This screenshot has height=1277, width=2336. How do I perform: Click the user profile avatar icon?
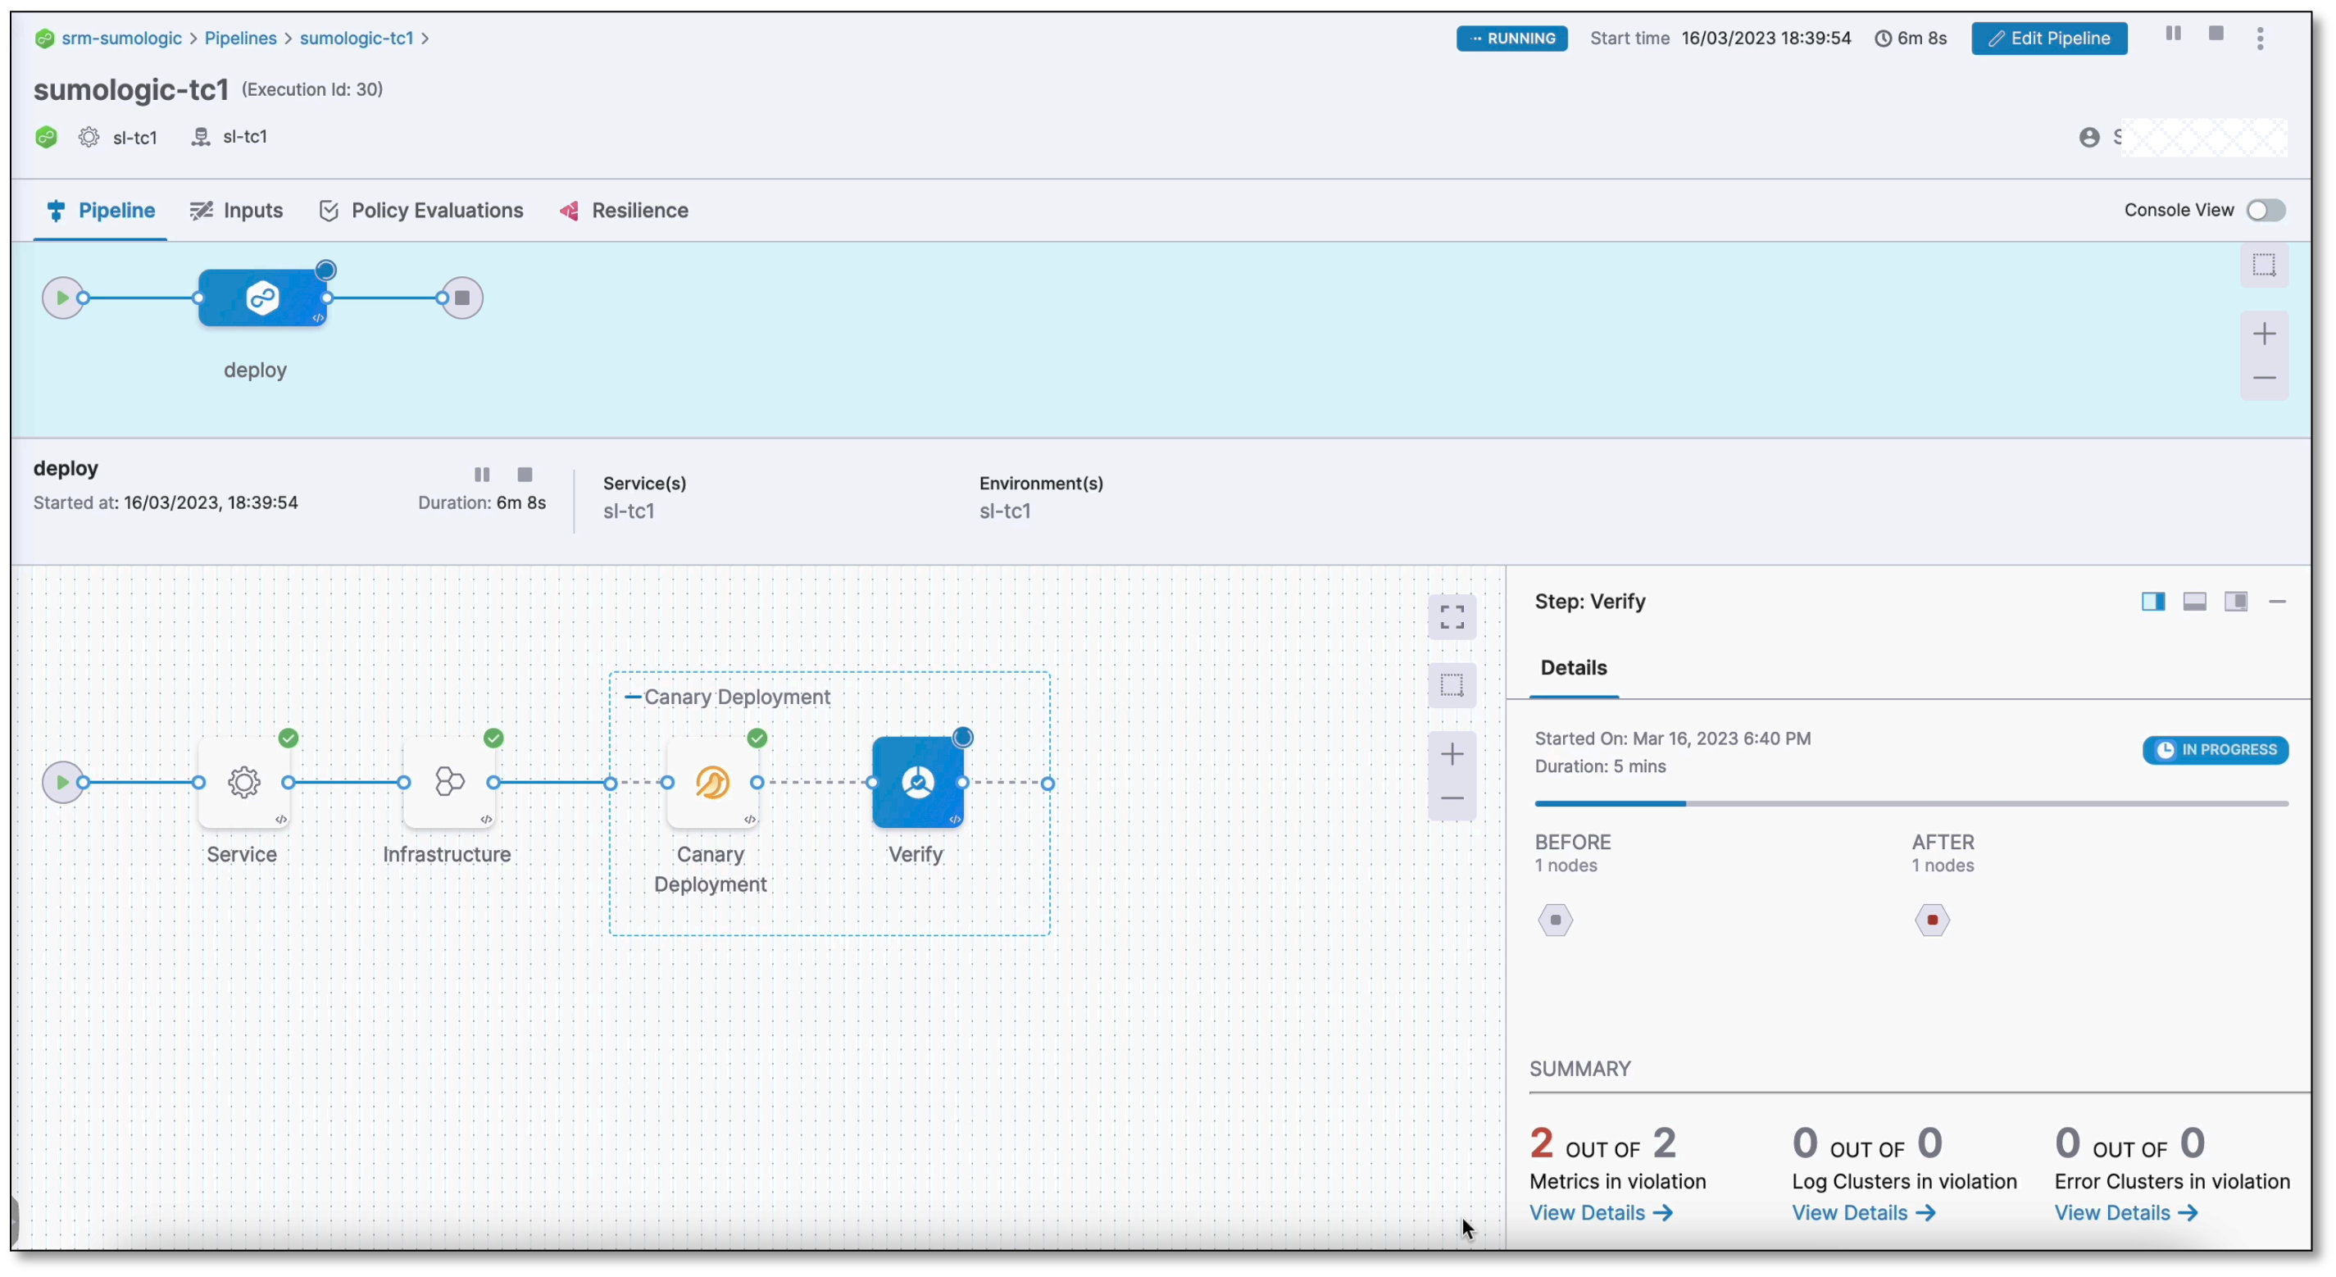click(x=2089, y=137)
